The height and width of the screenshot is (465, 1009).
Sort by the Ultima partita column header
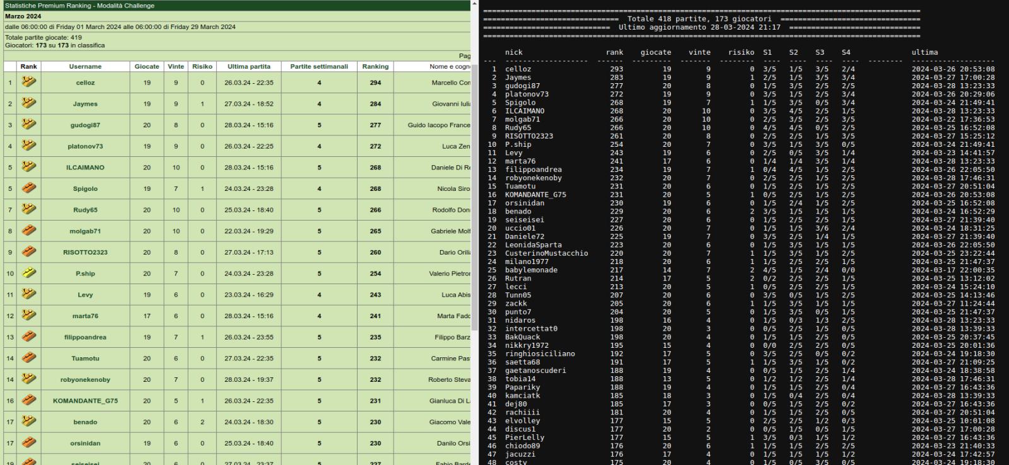[x=249, y=66]
